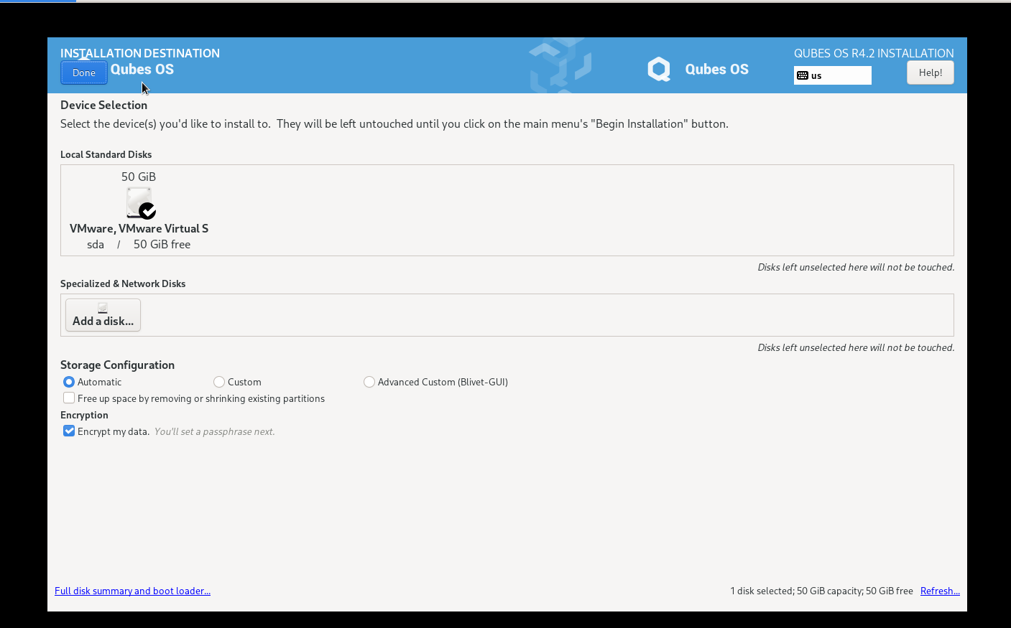Image resolution: width=1011 pixels, height=628 pixels.
Task: Click the us keyboard layout field
Action: tap(833, 75)
